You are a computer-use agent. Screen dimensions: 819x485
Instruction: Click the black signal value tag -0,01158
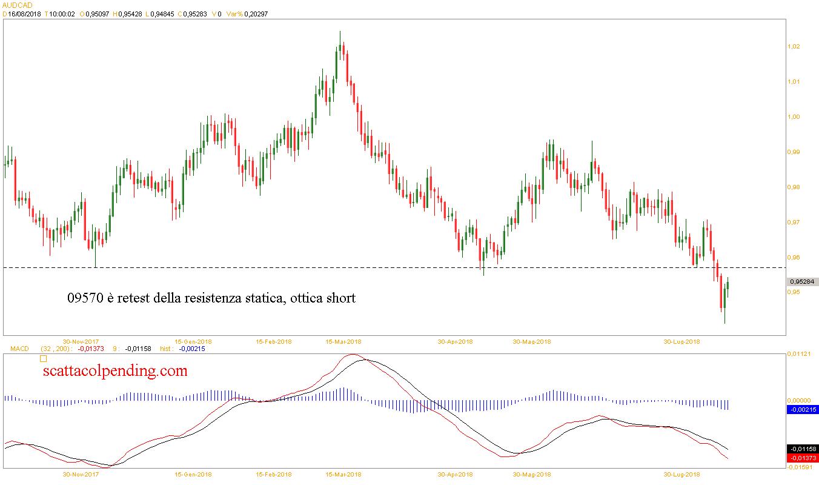point(802,449)
